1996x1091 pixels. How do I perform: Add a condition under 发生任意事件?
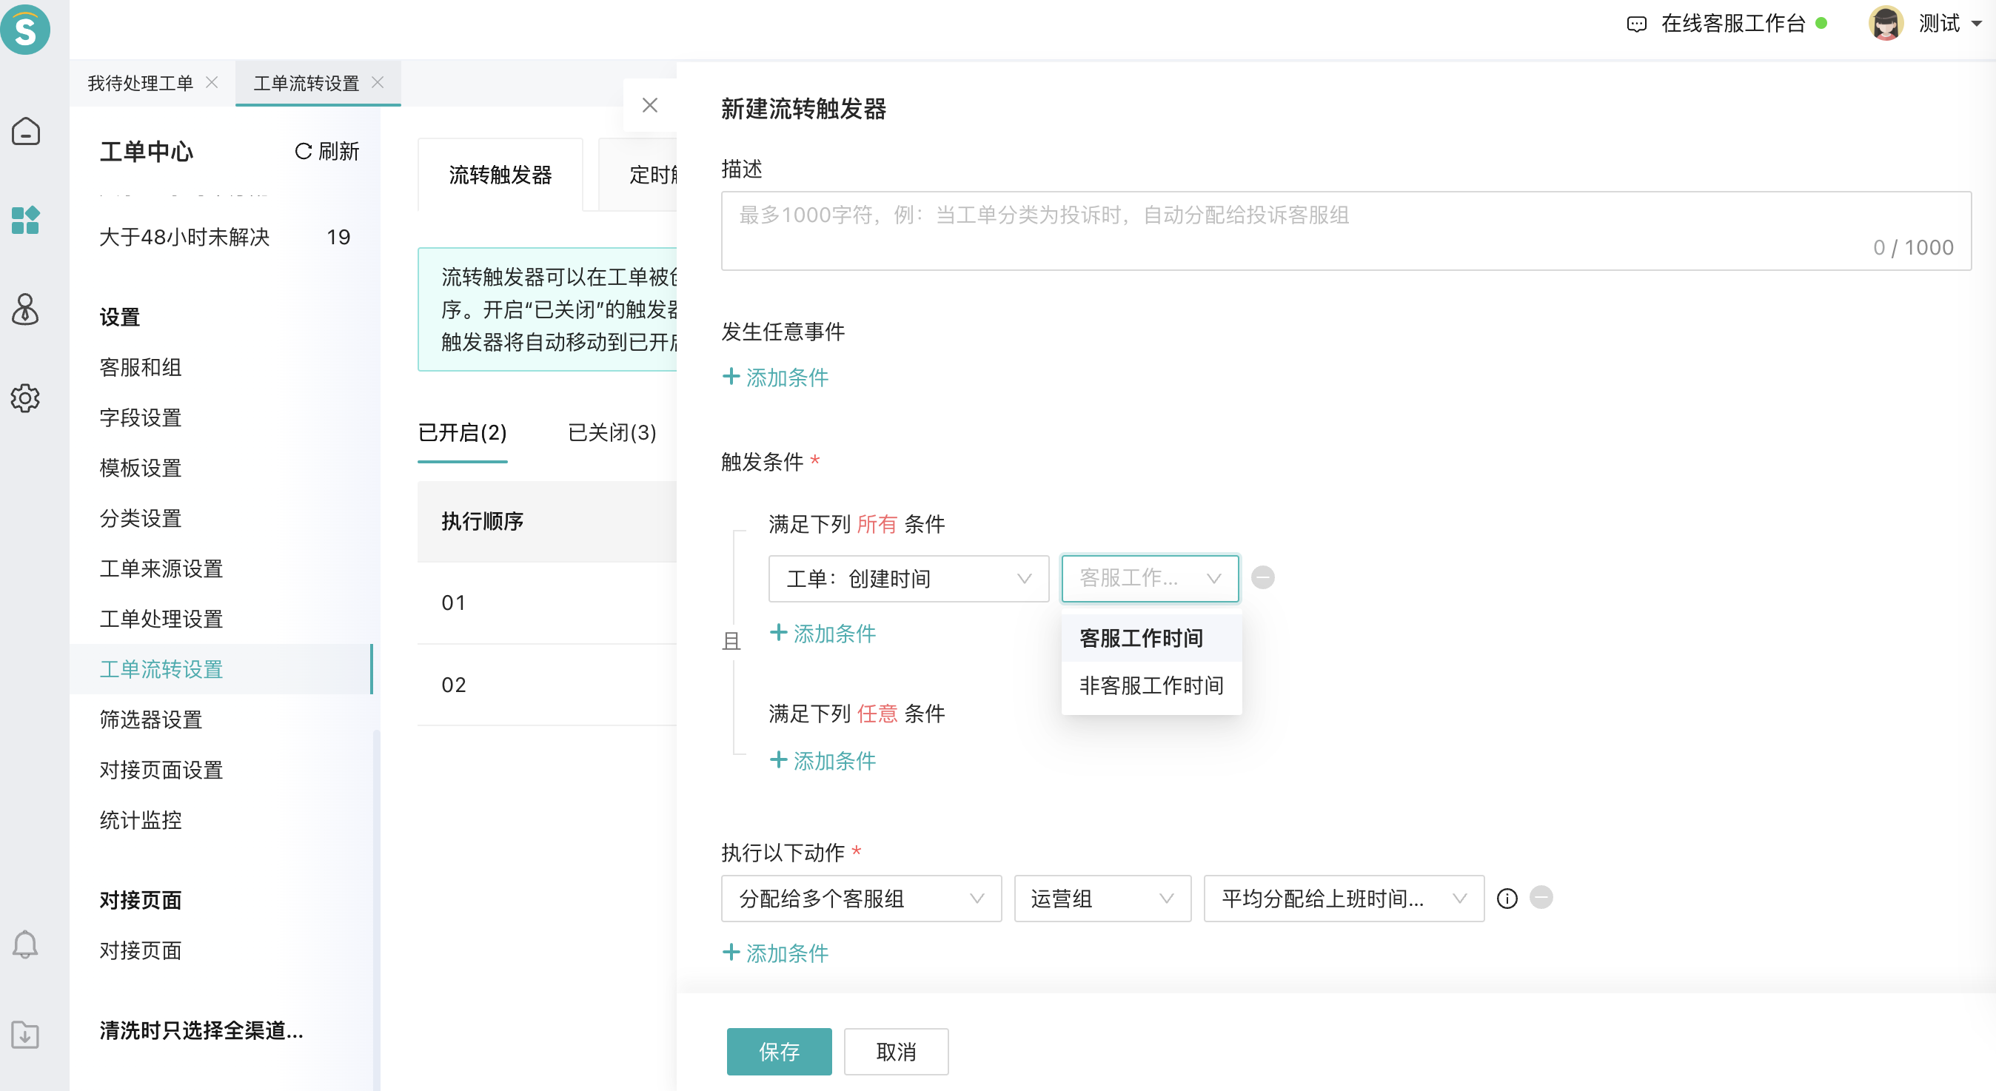776,377
